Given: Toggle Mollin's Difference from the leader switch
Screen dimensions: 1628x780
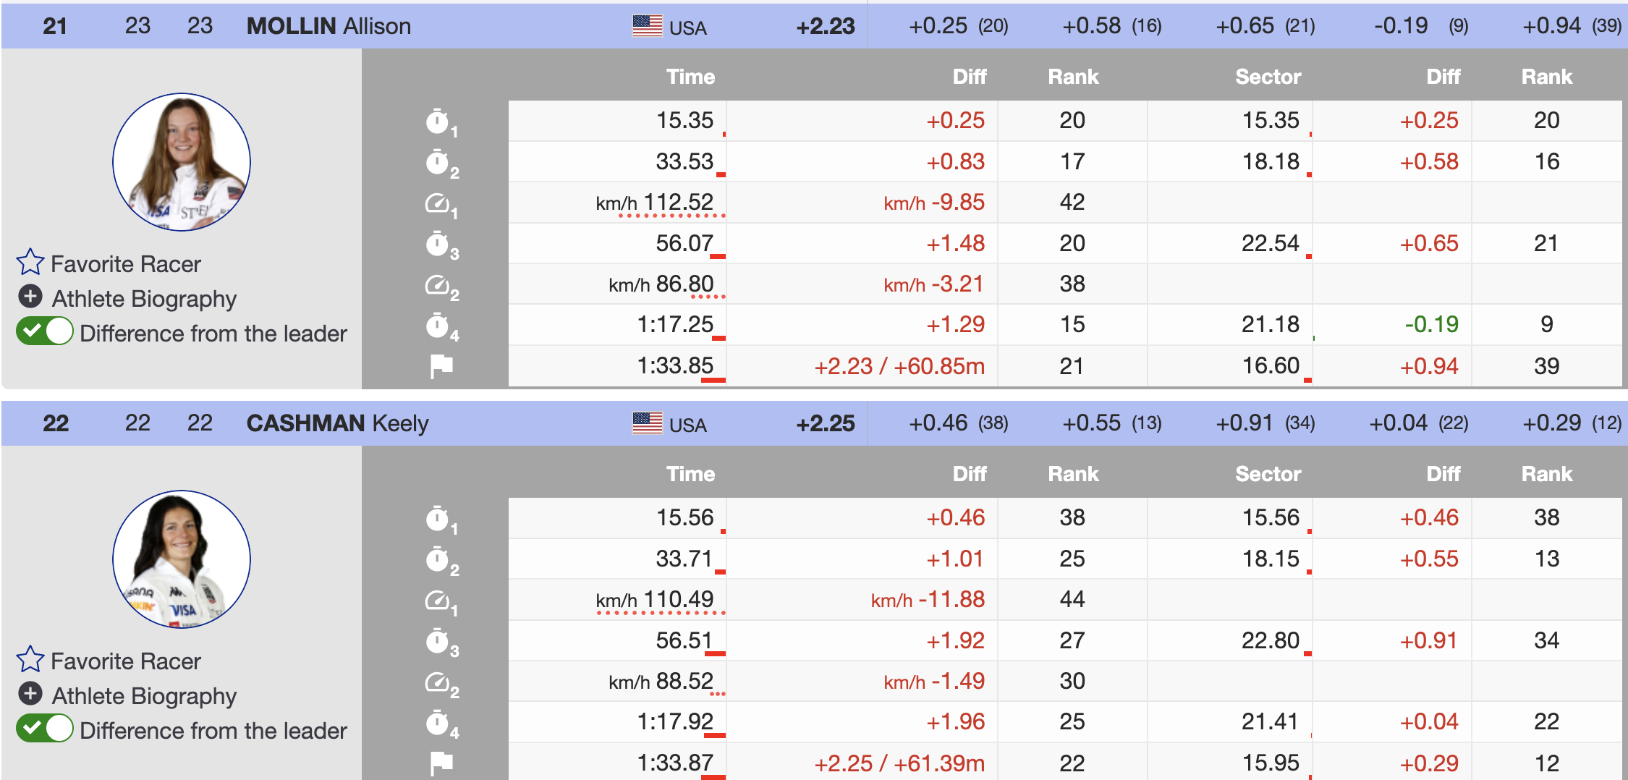Looking at the screenshot, I should 45,332.
